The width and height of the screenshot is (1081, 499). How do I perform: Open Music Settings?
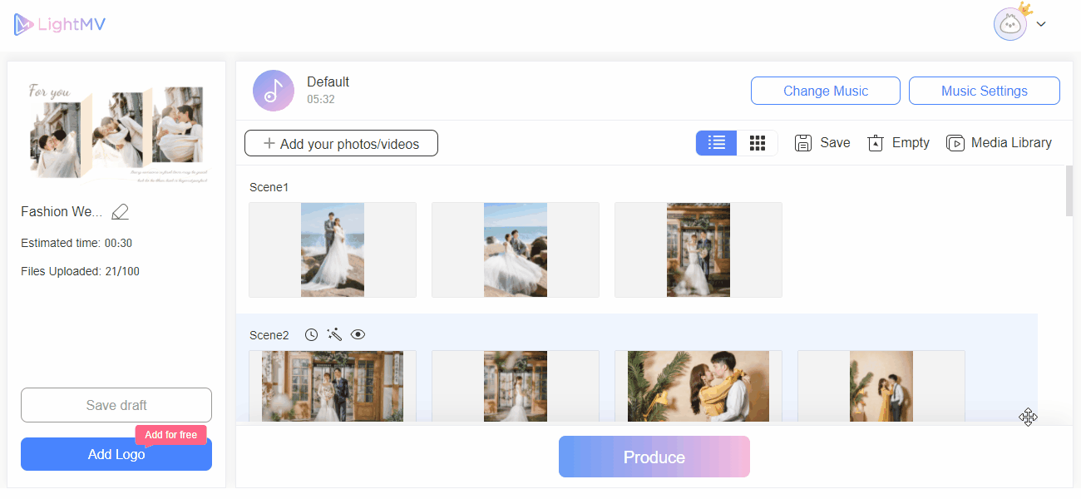click(x=984, y=90)
